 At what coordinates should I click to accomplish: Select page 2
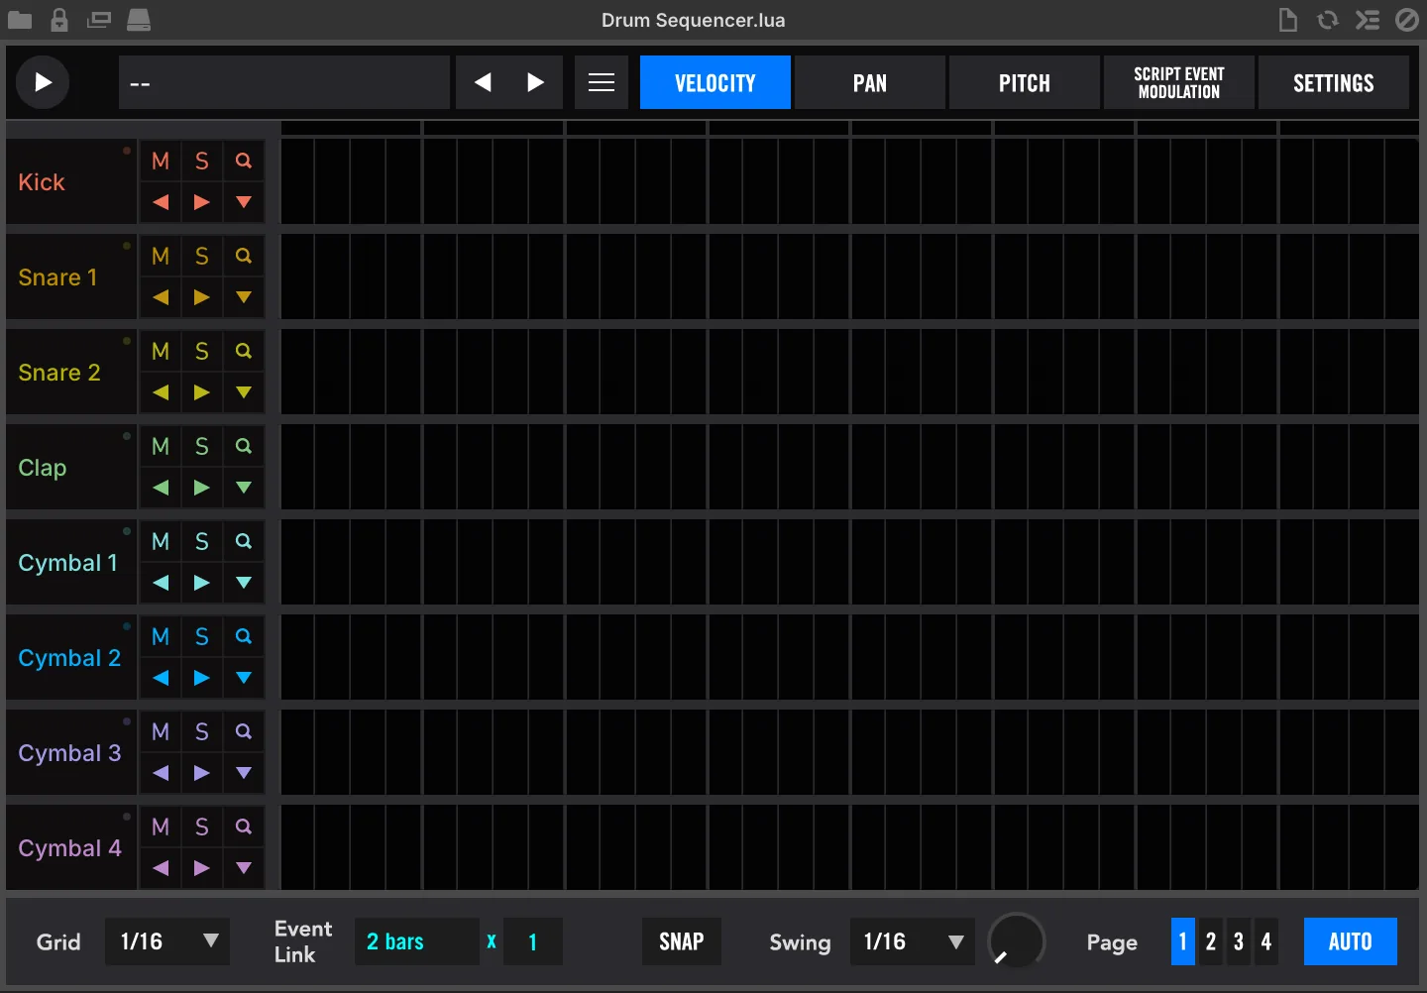(x=1211, y=941)
